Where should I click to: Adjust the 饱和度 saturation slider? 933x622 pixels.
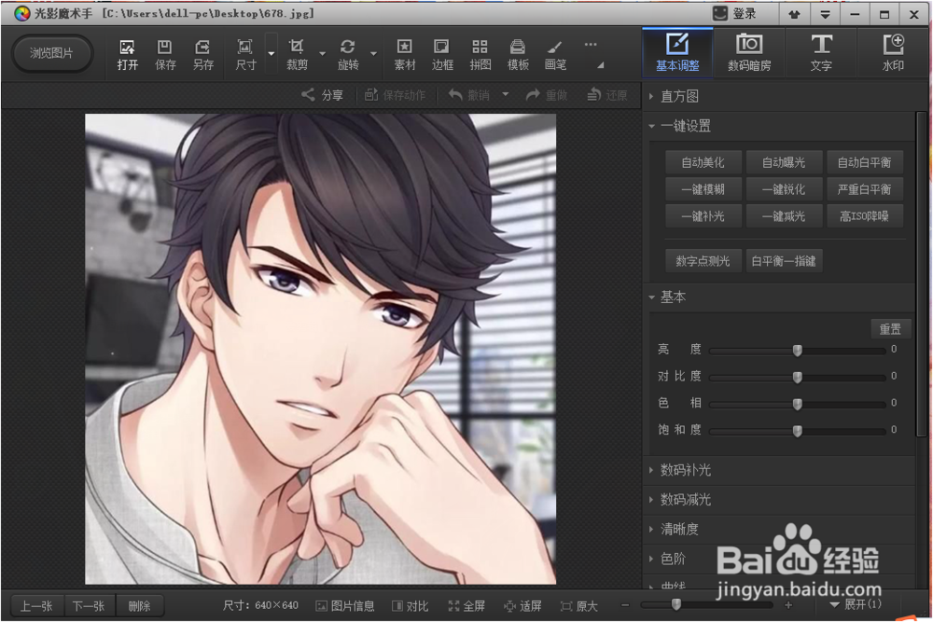(798, 431)
